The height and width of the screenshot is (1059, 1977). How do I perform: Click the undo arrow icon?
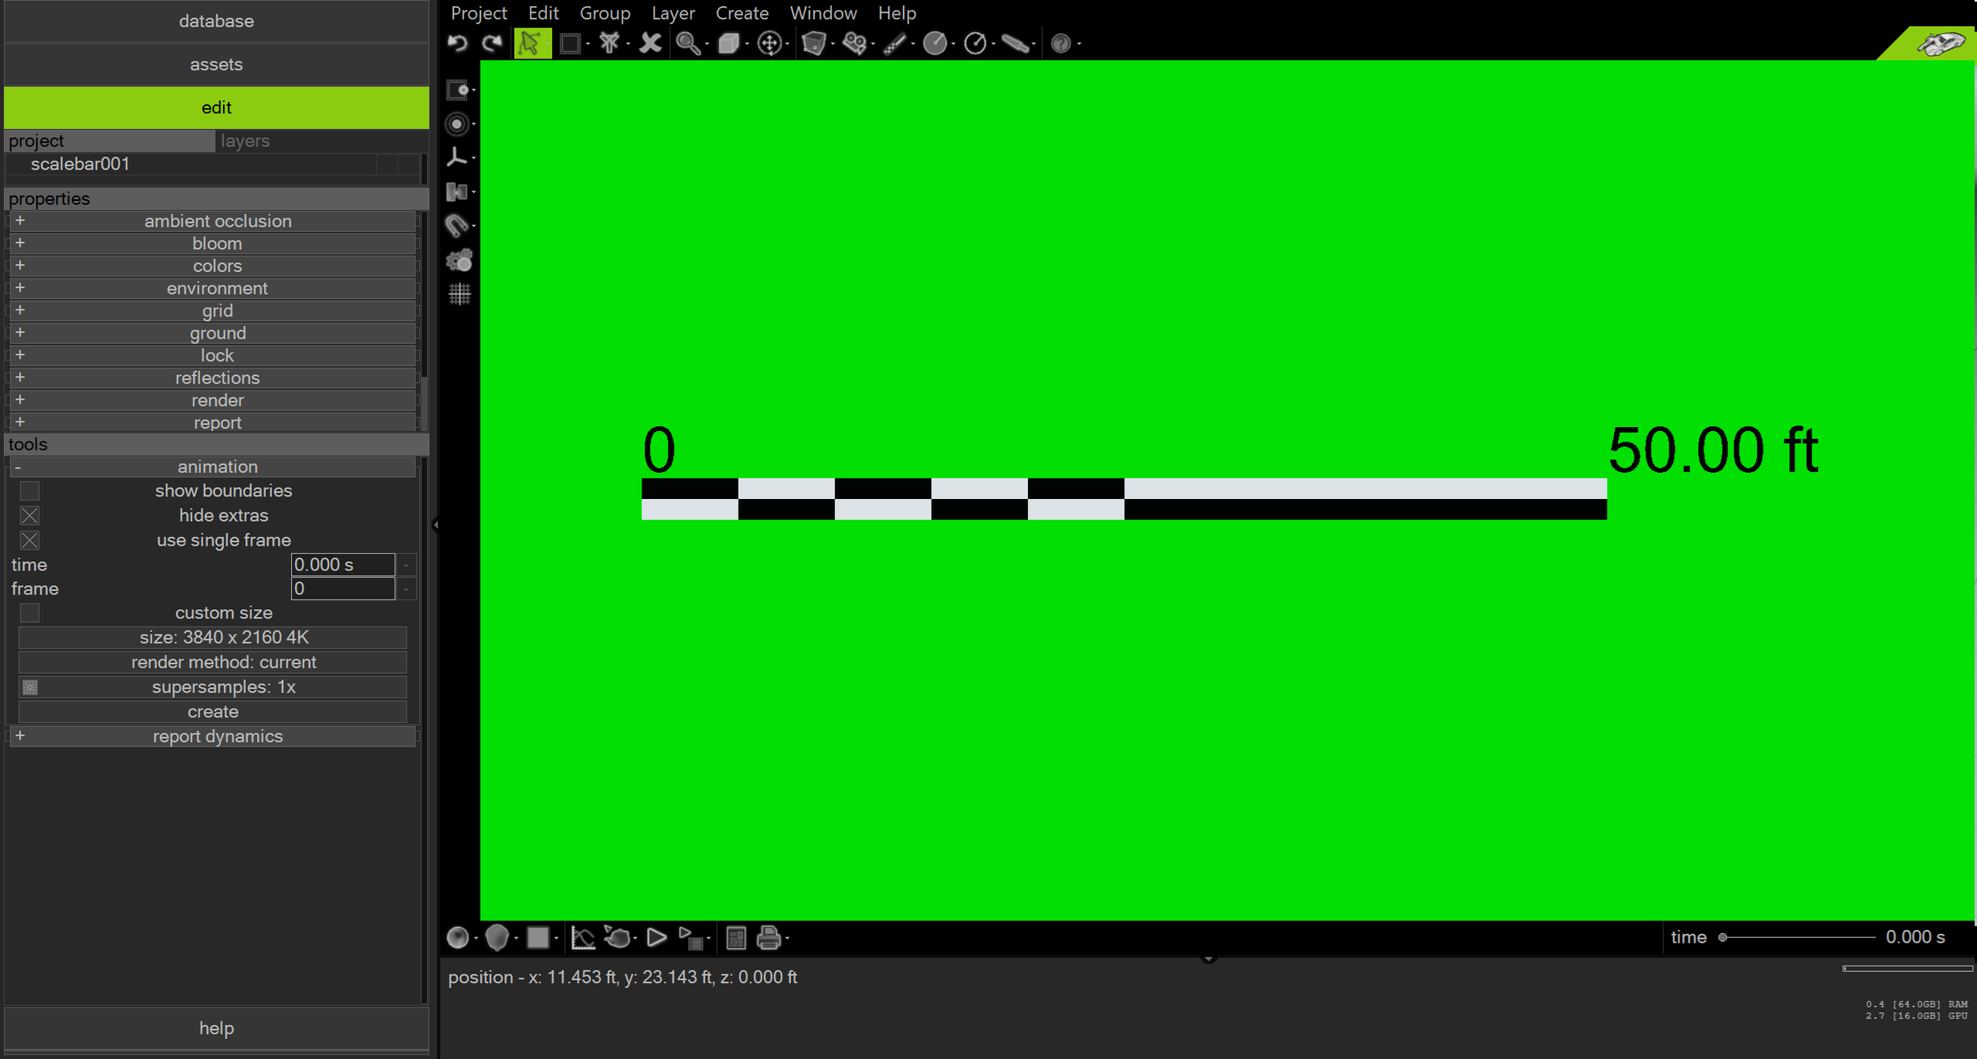tap(457, 43)
